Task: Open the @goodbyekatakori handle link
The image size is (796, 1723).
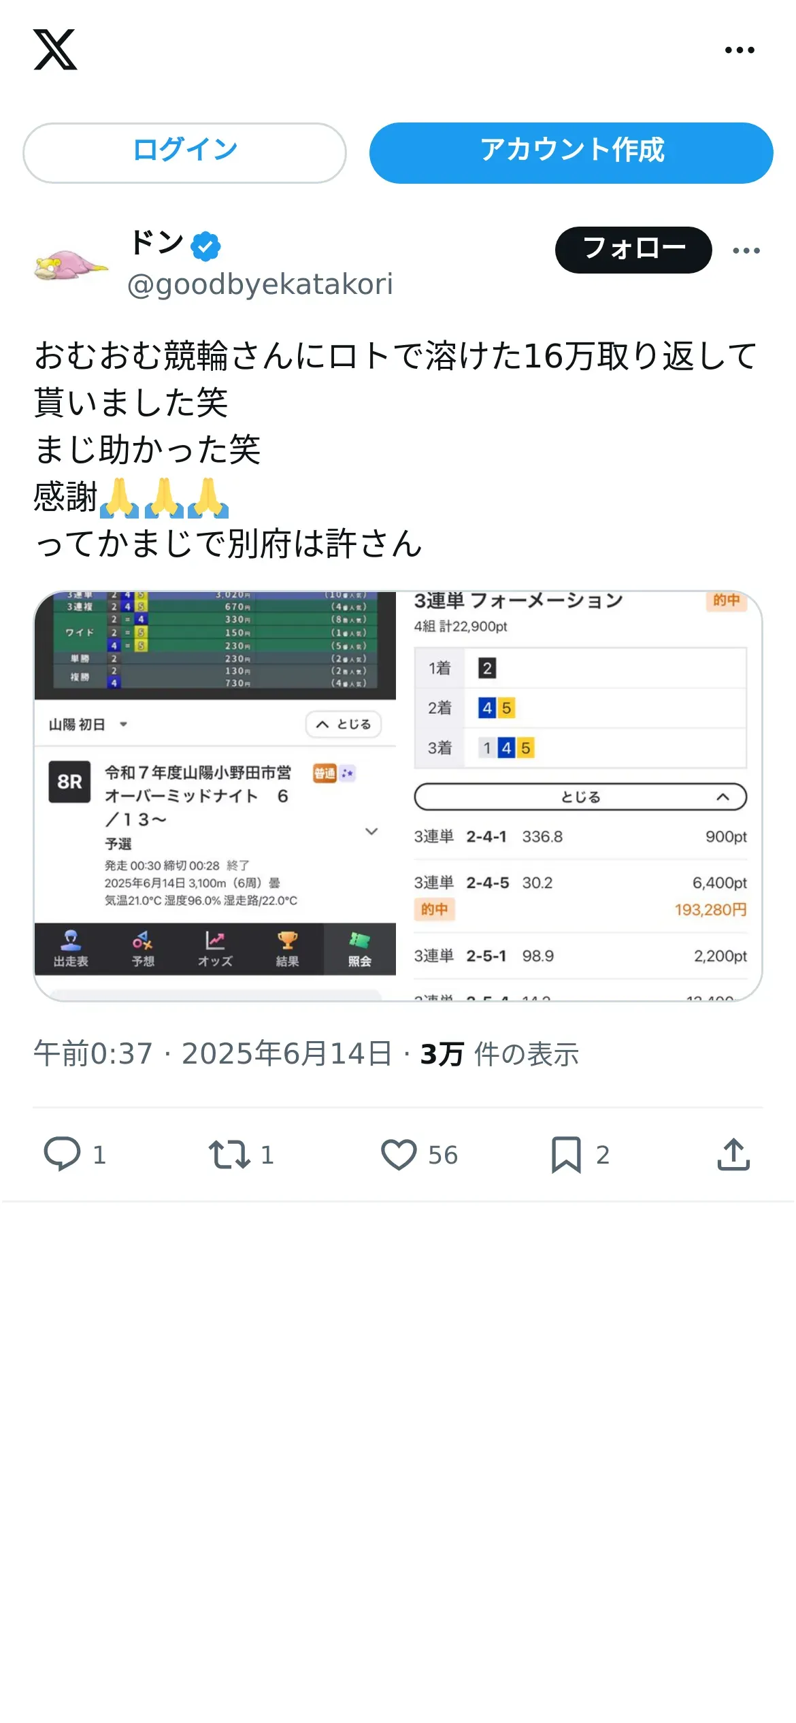Action: coord(260,284)
